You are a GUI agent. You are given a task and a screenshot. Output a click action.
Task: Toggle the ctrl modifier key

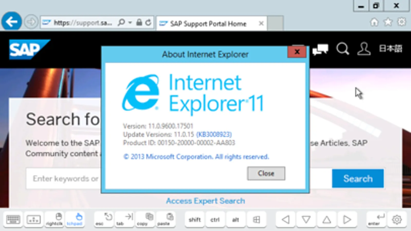pos(215,219)
